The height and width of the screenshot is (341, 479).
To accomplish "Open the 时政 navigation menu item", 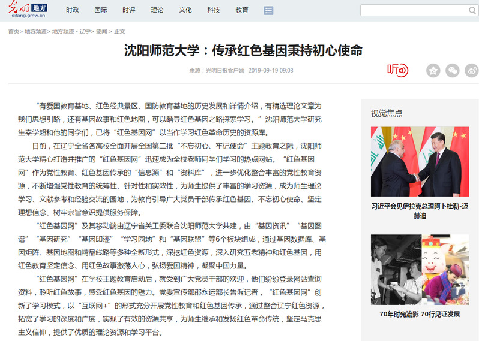I will [72, 10].
